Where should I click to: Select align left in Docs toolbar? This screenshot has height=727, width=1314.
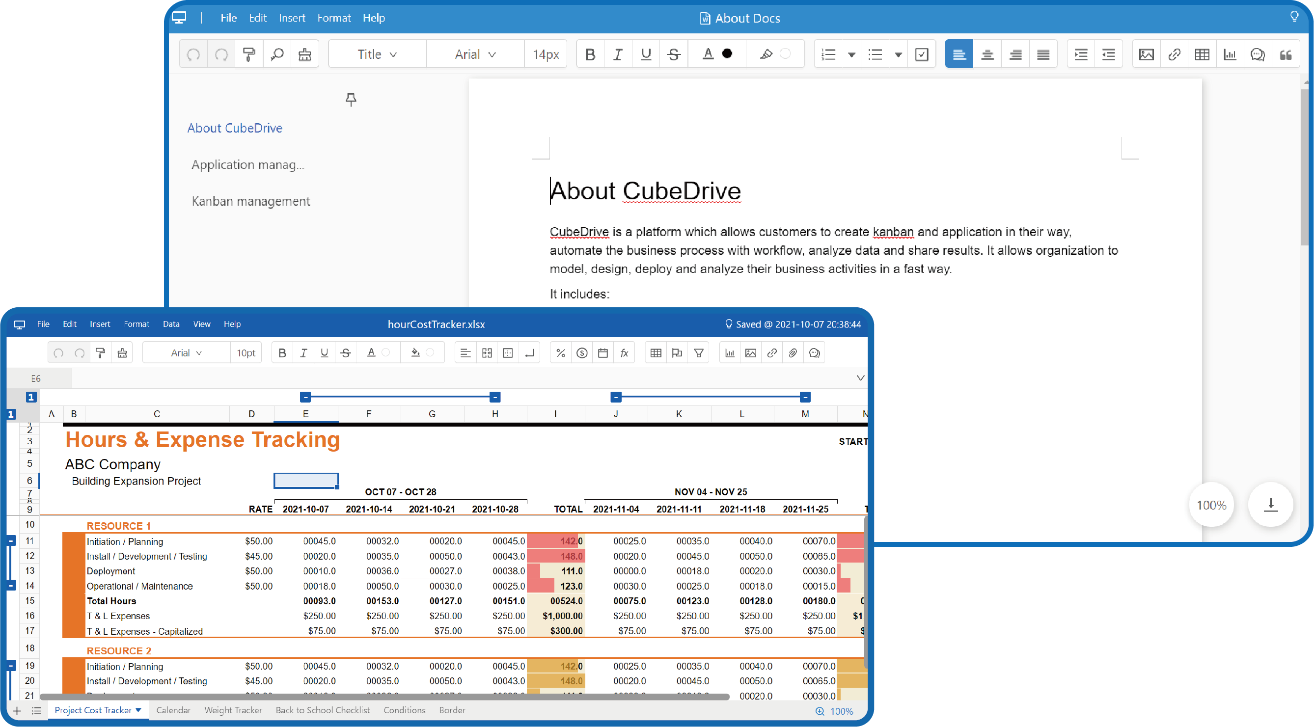pyautogui.click(x=959, y=54)
